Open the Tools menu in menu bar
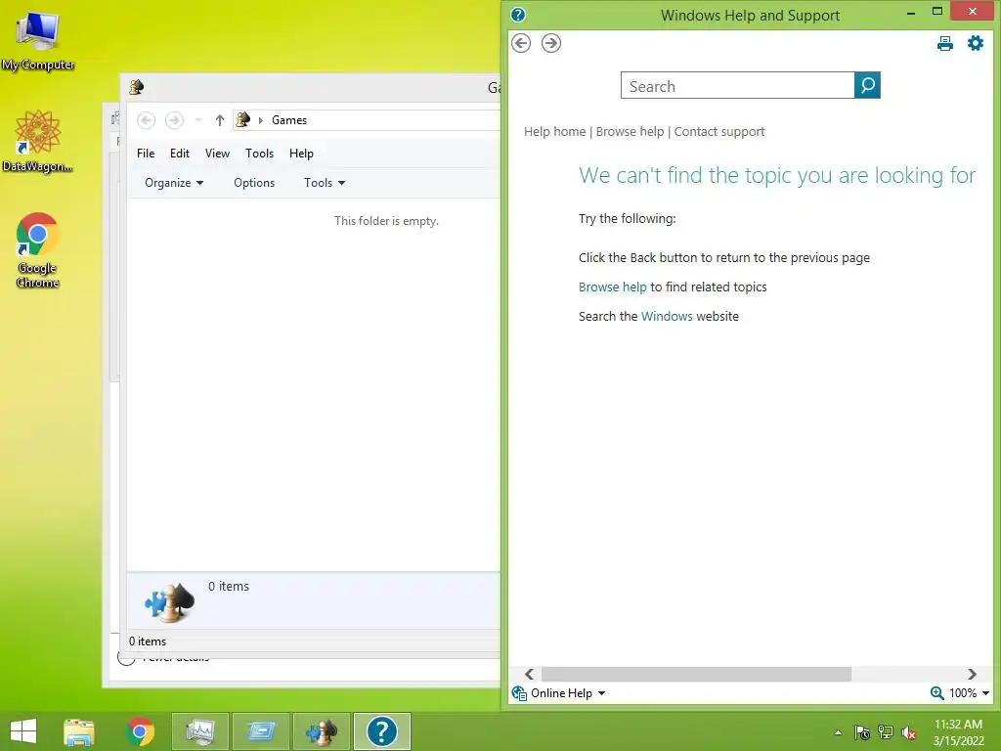Viewport: 1001px width, 751px height. (259, 154)
